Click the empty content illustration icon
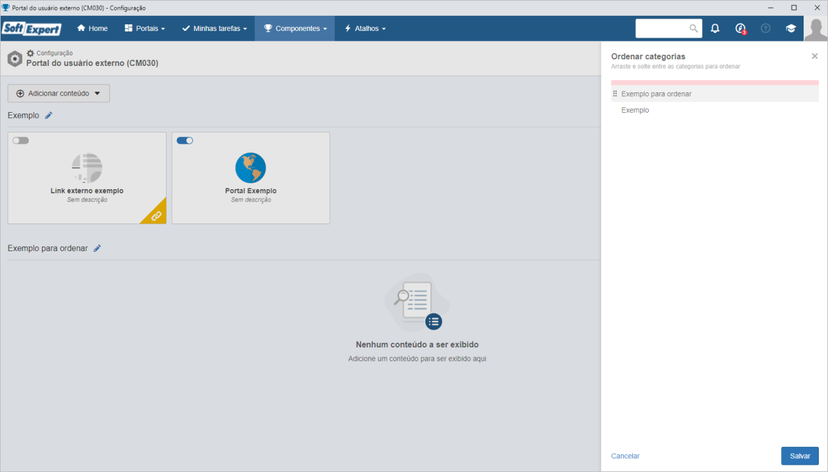 [417, 303]
